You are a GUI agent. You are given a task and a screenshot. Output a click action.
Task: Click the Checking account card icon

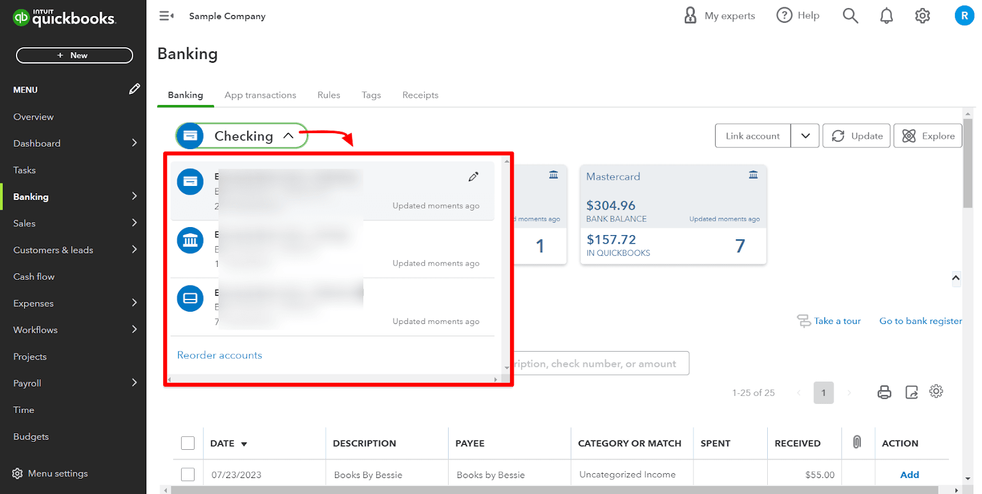tap(190, 136)
